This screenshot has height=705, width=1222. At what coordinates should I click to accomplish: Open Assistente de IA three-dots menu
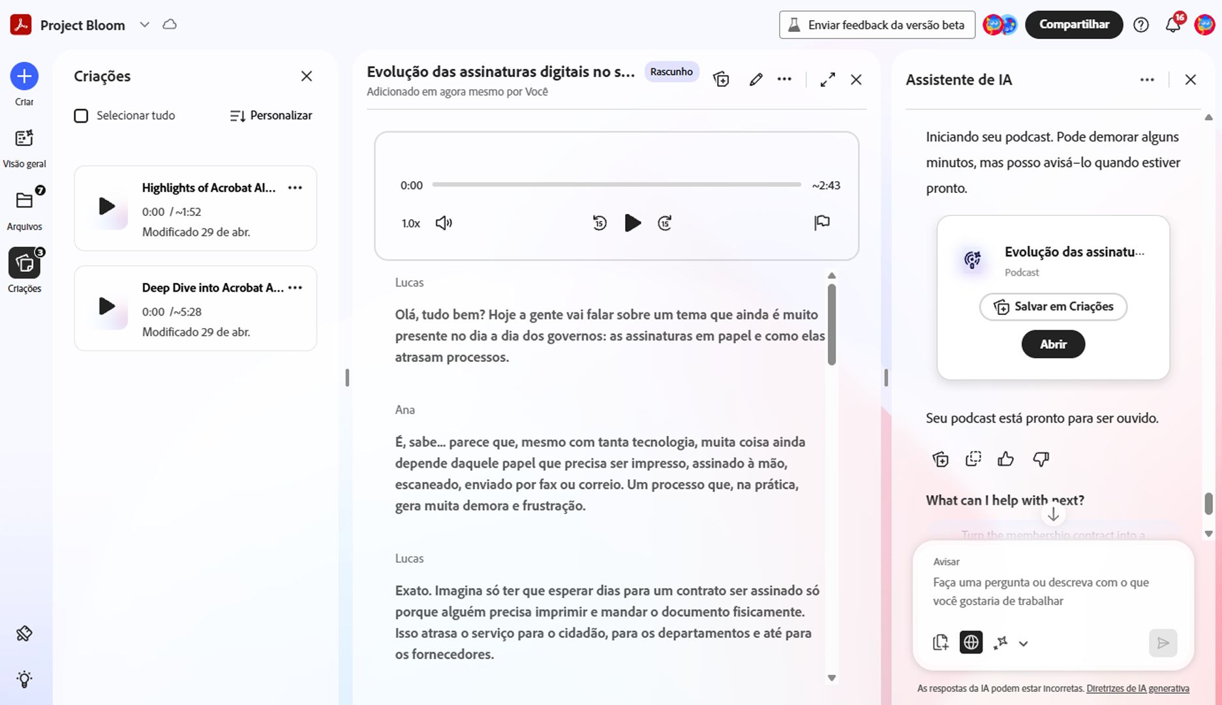click(1147, 80)
